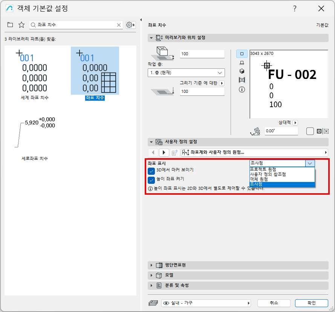This screenshot has width=335, height=312.
Task: Click the FU - 002 preview image
Action: [289, 85]
